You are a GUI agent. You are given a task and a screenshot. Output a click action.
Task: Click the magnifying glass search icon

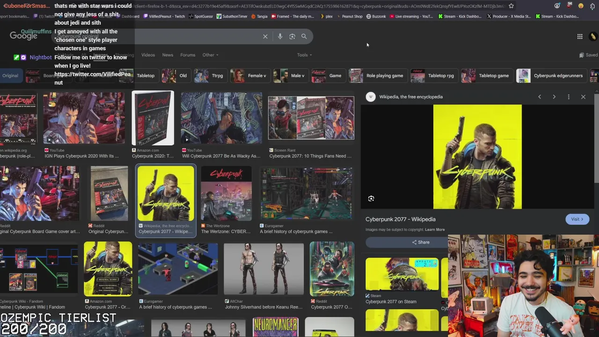[304, 37]
